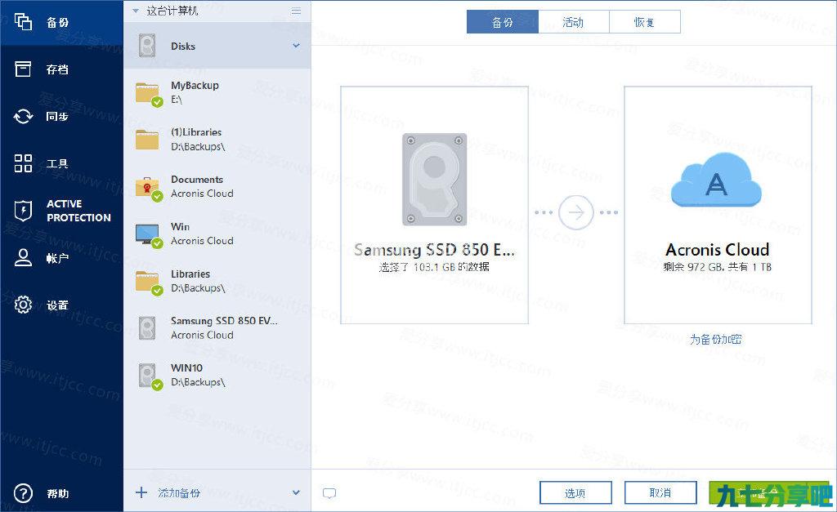Click the 为备份加密 encrypt backup link
Image resolution: width=837 pixels, height=512 pixels.
coord(716,339)
